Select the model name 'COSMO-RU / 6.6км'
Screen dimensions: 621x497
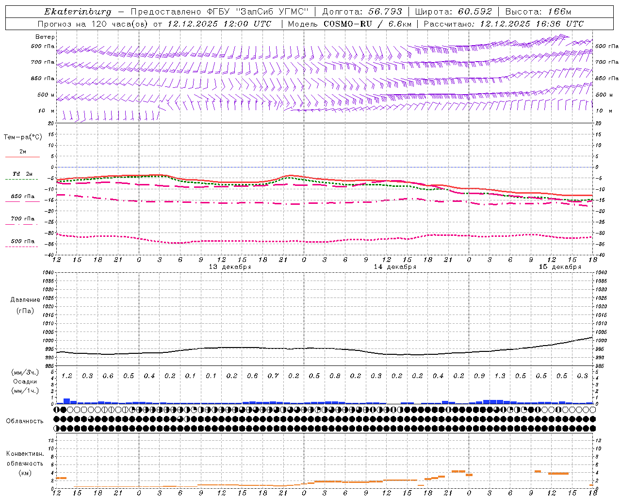pos(368,24)
